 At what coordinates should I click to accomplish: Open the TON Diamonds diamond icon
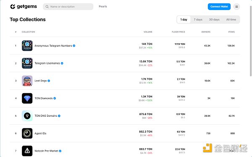27,98
